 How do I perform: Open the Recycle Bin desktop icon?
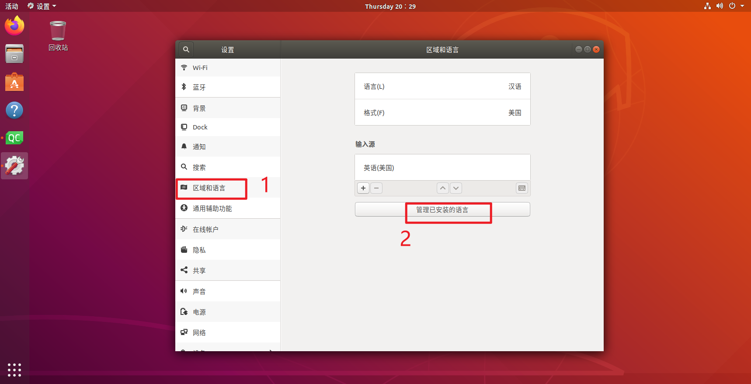tap(58, 36)
